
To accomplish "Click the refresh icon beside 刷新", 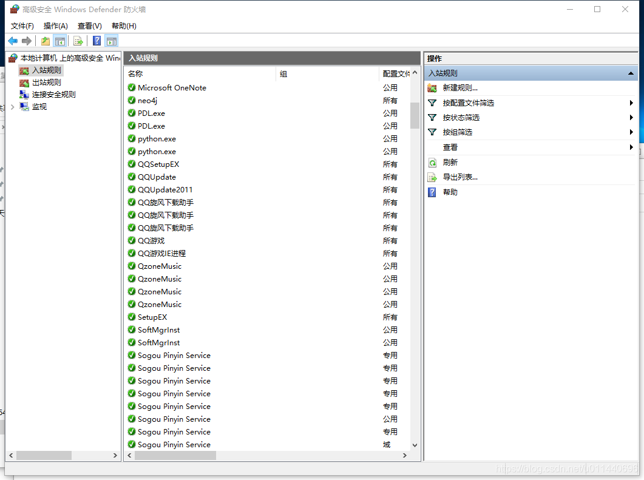I will 432,163.
